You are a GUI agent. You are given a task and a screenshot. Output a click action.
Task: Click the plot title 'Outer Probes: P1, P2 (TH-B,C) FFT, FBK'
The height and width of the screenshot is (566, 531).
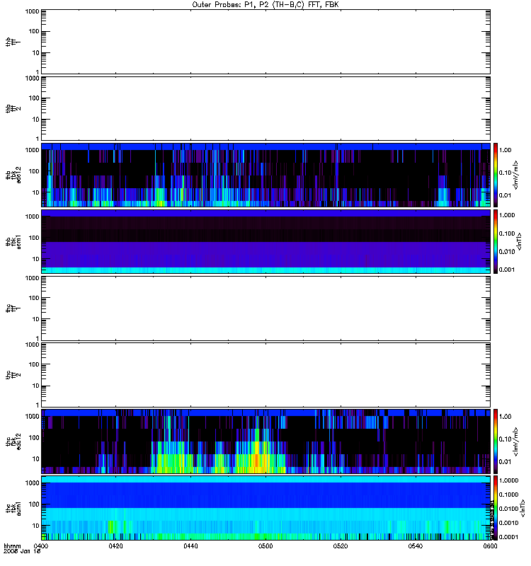(265, 5)
